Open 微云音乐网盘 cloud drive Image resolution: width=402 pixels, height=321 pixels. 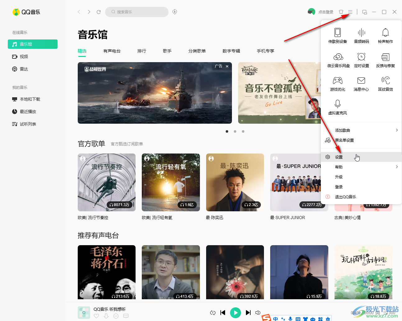point(338,60)
